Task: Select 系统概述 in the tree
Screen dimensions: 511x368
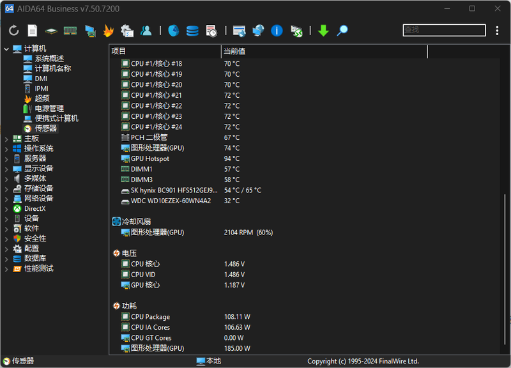Action: pyautogui.click(x=49, y=59)
